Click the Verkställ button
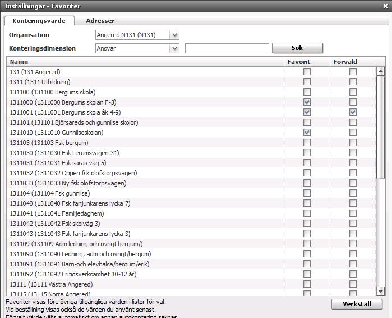This screenshot has height=318, width=392. coord(357,304)
